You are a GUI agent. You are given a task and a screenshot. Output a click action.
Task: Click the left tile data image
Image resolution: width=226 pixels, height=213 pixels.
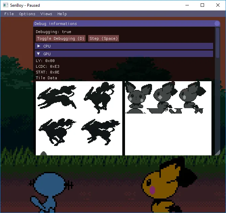tap(79, 118)
